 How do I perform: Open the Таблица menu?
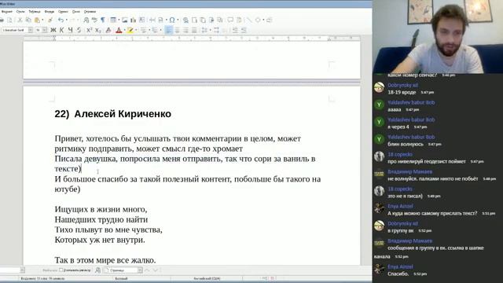pyautogui.click(x=35, y=12)
